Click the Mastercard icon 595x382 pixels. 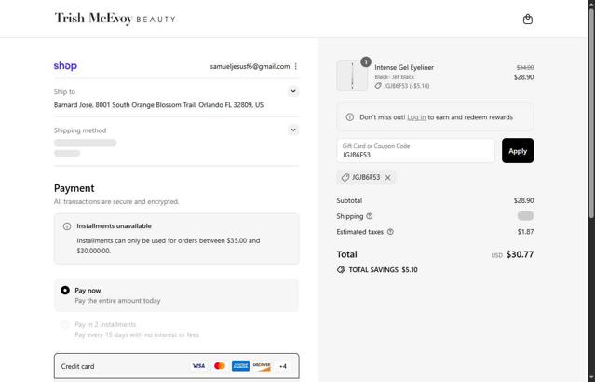[220, 366]
